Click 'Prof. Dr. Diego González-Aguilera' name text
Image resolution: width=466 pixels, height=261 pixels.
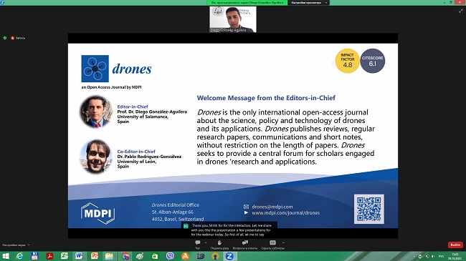click(x=152, y=112)
